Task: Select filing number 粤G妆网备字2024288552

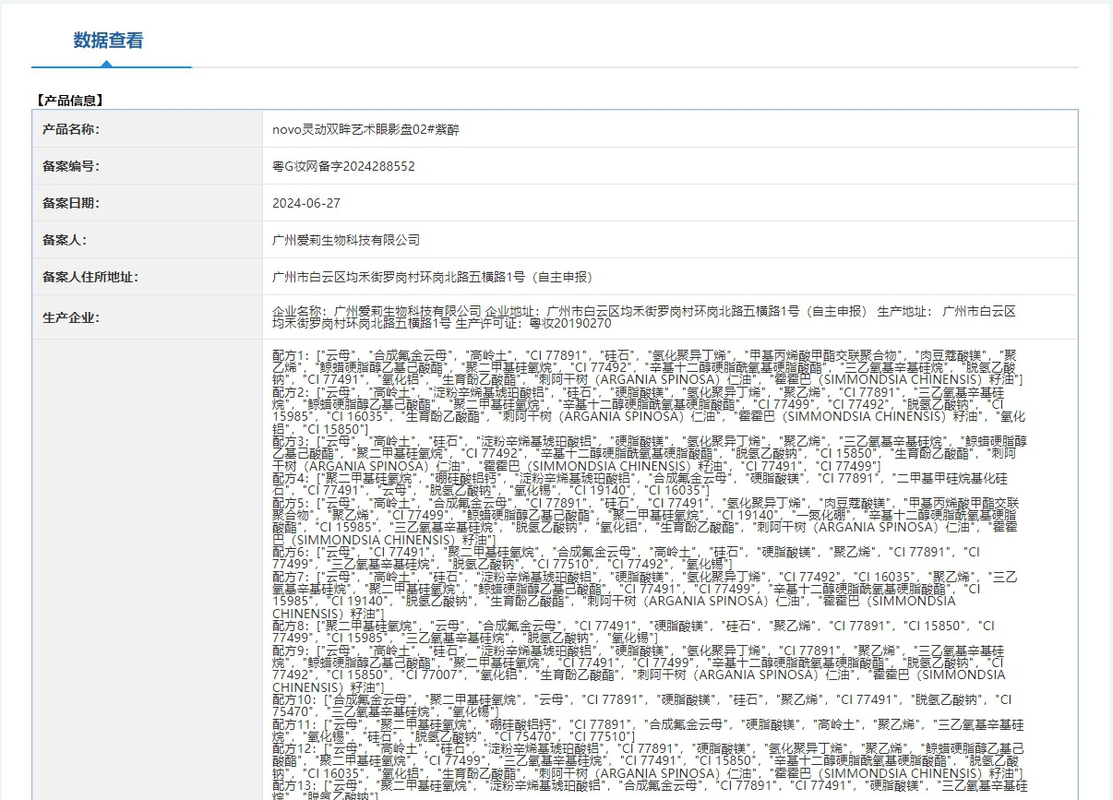Action: click(x=343, y=166)
